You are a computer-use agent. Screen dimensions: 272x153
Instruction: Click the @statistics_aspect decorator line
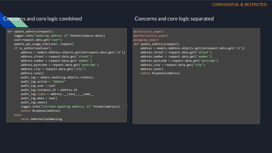tap(148, 32)
